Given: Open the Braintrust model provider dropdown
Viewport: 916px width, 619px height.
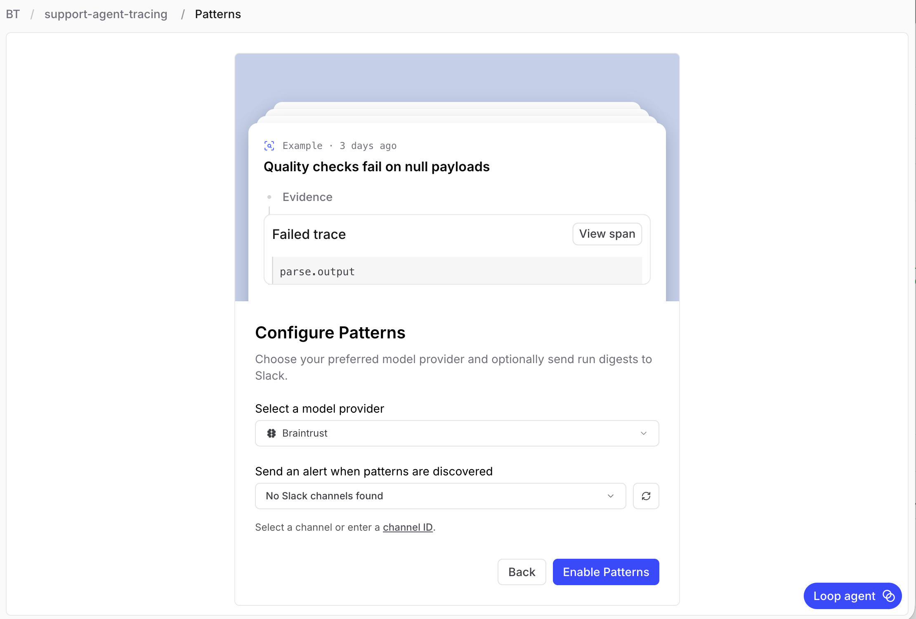Looking at the screenshot, I should click(x=457, y=433).
